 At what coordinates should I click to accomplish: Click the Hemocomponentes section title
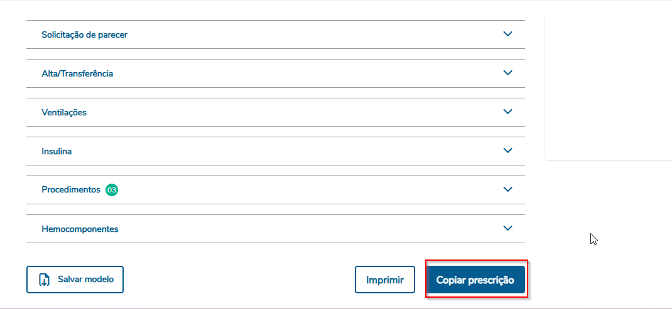(x=80, y=229)
